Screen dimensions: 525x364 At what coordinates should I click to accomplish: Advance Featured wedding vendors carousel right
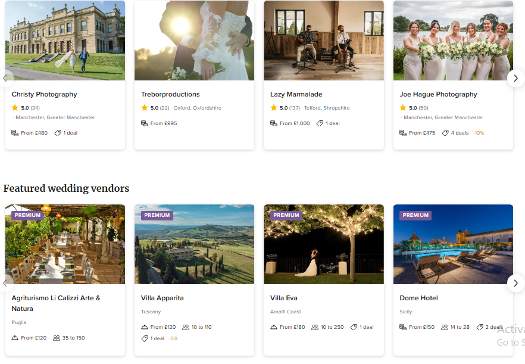click(515, 283)
